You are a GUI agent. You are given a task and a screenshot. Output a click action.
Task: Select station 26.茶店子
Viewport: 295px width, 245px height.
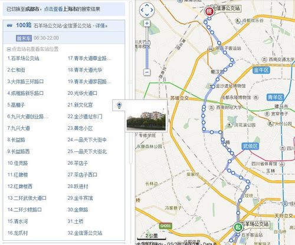tap(78, 163)
